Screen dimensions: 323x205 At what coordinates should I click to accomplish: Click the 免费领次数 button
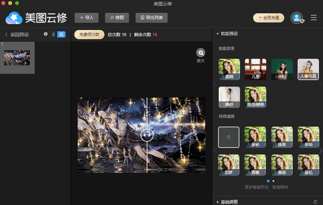point(89,35)
